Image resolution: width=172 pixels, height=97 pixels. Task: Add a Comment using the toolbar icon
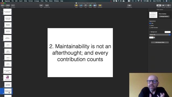pos(100,5)
